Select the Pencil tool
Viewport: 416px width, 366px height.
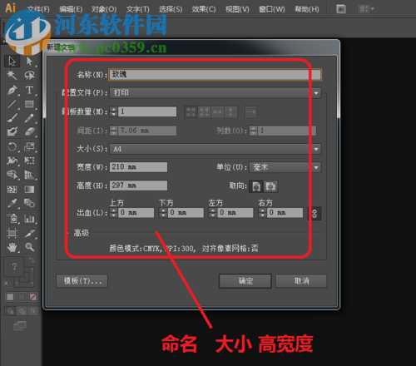29,117
